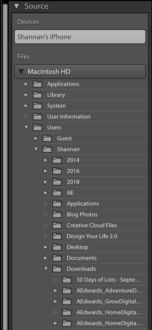Click the 2014 folder icon
The height and width of the screenshot is (330, 152).
coord(57,160)
